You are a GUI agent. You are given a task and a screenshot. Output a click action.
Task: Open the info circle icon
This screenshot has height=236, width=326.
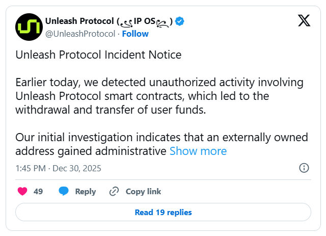pos(304,168)
